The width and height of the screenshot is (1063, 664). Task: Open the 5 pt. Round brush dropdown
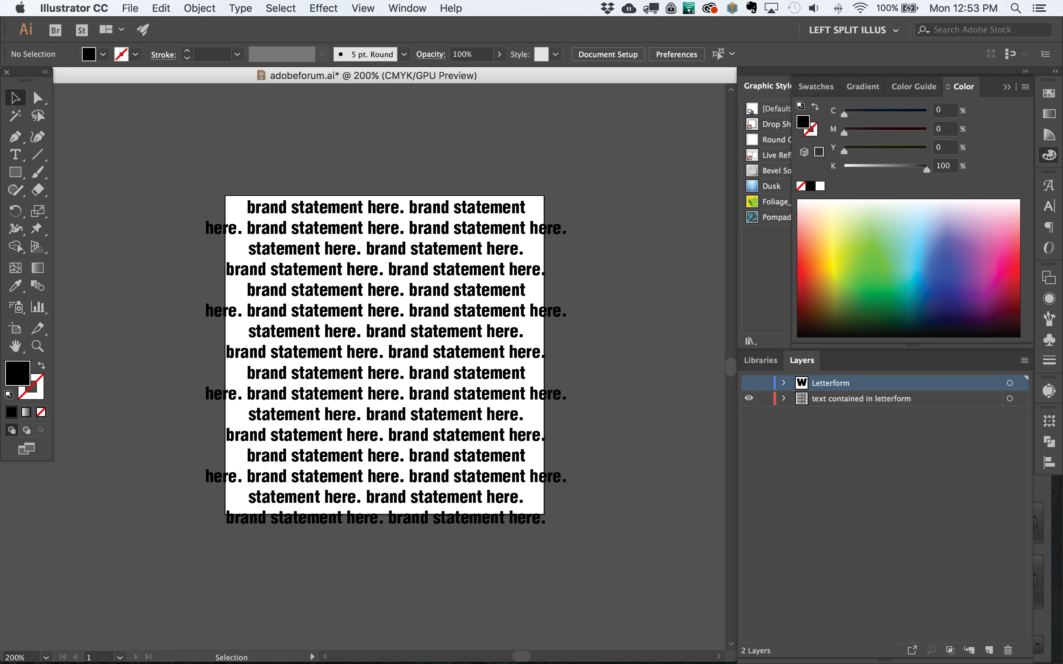[404, 55]
